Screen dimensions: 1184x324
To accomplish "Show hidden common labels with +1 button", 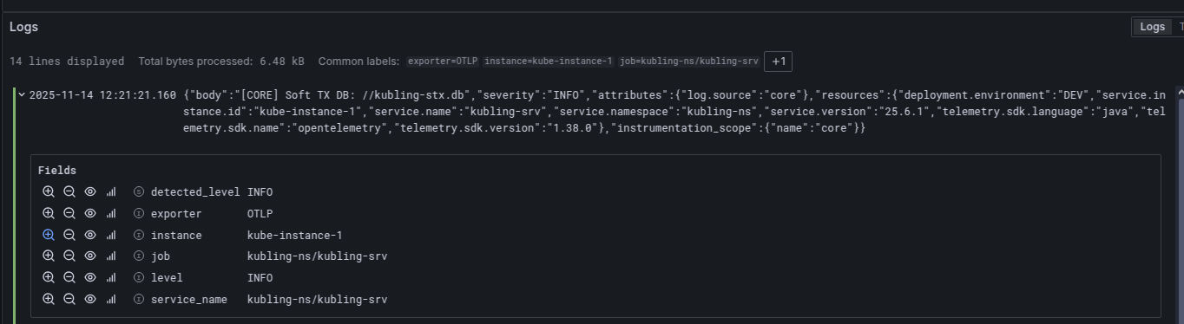I will click(778, 62).
